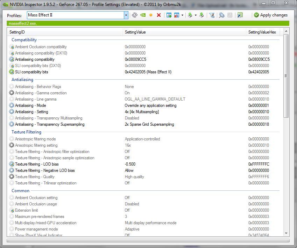
Task: Select value 0x42402005 (Mass Effect II)
Action: click(x=148, y=72)
